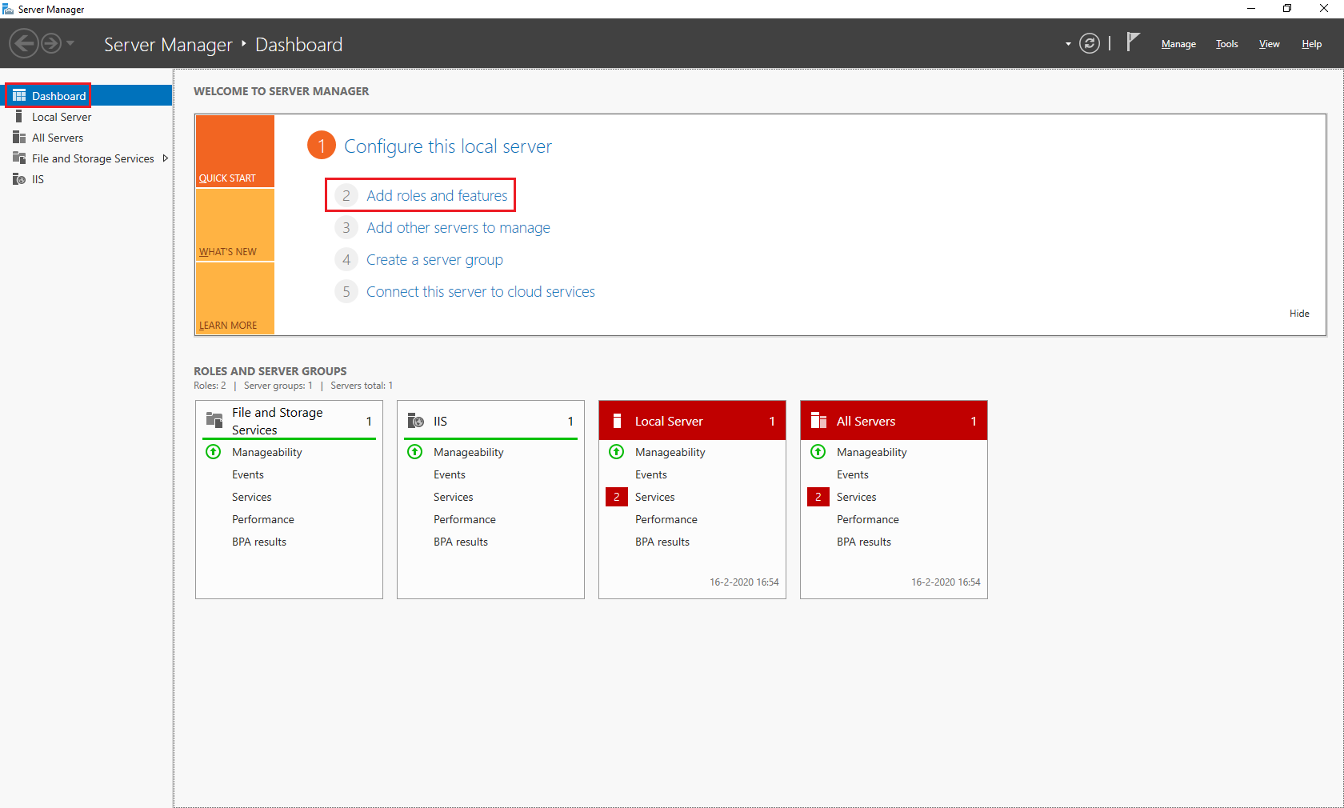Click Local Server services alert badge
The height and width of the screenshot is (808, 1344).
tap(617, 497)
